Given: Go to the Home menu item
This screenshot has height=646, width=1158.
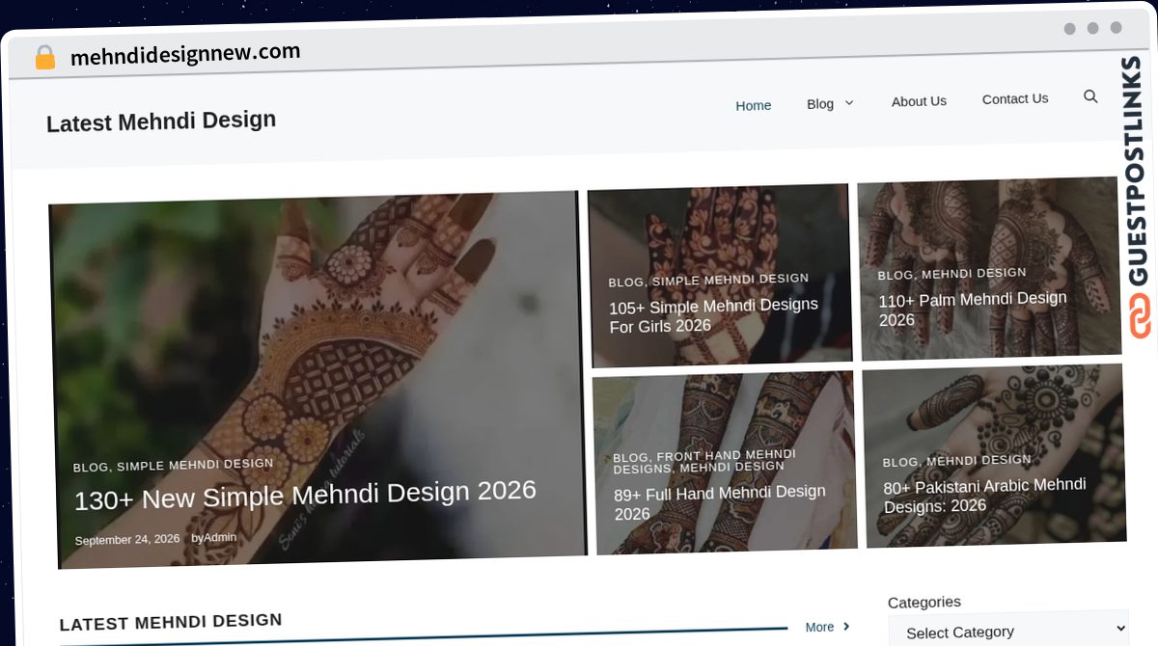Looking at the screenshot, I should (x=753, y=105).
